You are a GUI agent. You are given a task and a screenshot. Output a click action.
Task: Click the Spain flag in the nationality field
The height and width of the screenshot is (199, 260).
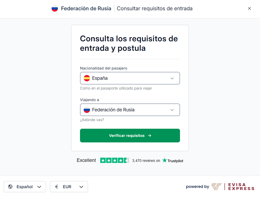[87, 78]
